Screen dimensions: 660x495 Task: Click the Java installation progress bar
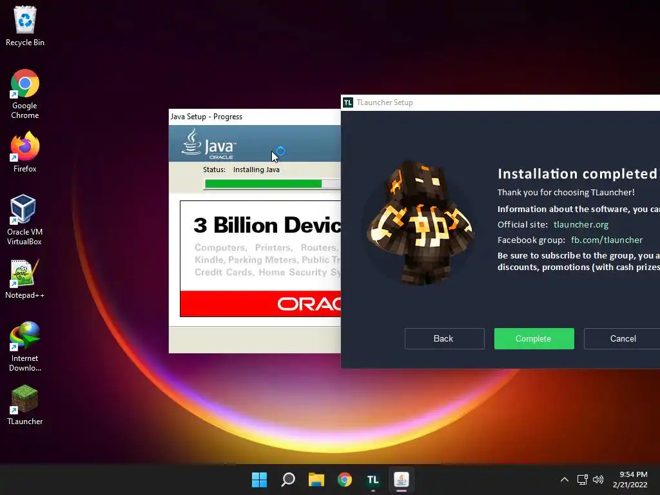[273, 184]
